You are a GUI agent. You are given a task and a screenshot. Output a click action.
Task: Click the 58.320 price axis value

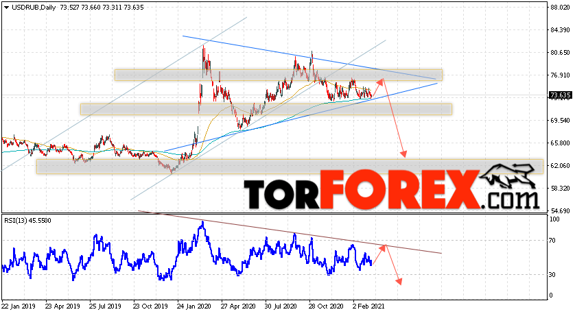point(561,189)
